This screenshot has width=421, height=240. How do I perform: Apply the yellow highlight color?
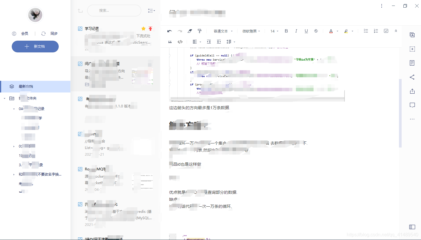346,31
